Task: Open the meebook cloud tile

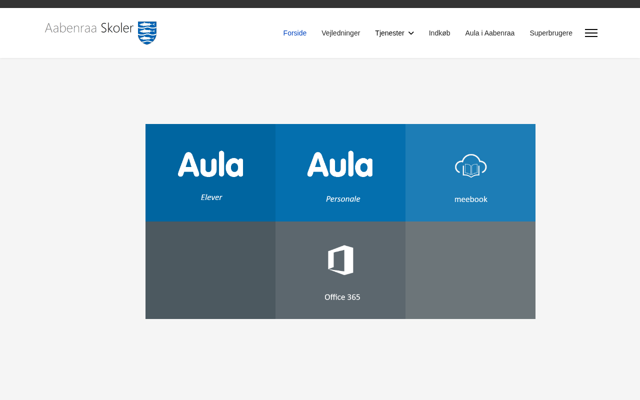Action: 470,172
